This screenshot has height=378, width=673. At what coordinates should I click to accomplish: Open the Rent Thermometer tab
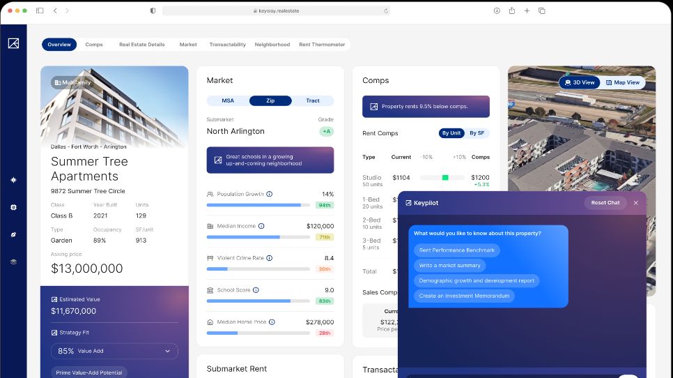click(x=322, y=45)
